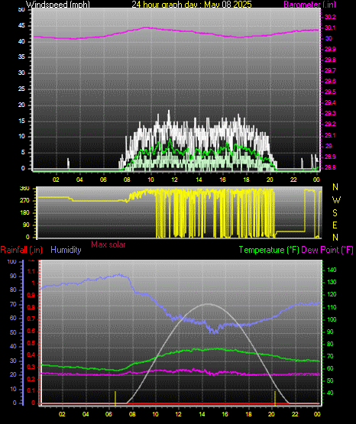Image resolution: width=356 pixels, height=424 pixels.
Task: Click the 0.6 rainfall scale value
Action: pos(31,332)
